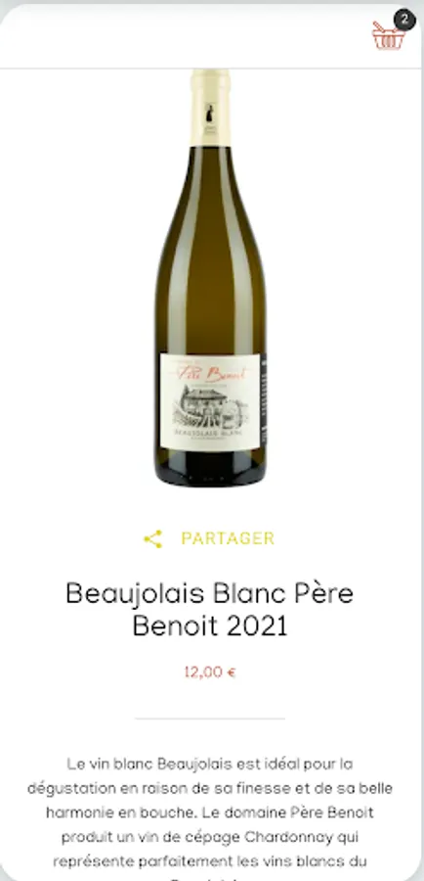The height and width of the screenshot is (881, 424).
Task: Click the basket count badge showing 2
Action: [x=404, y=20]
